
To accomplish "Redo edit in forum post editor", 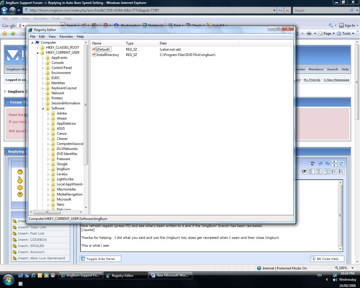I will pos(327,164).
